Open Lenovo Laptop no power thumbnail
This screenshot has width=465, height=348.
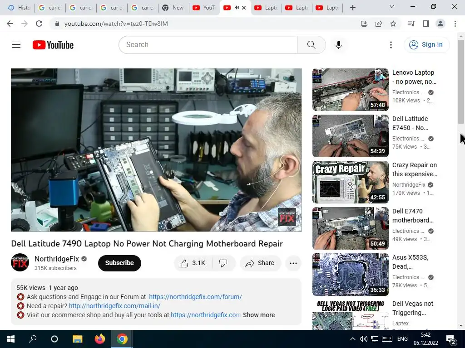(350, 90)
